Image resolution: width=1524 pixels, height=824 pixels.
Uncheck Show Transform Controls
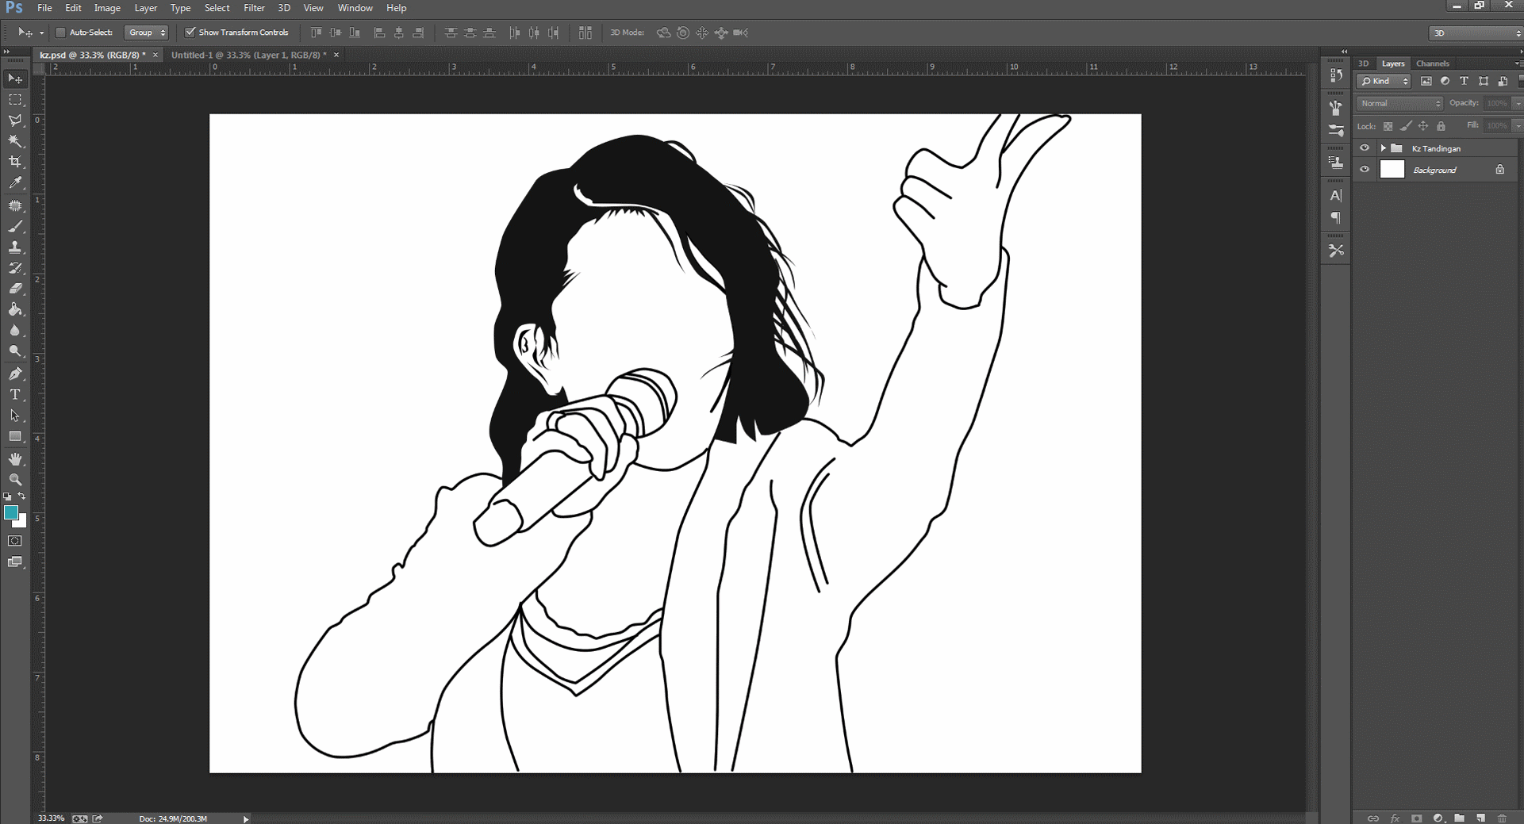190,33
